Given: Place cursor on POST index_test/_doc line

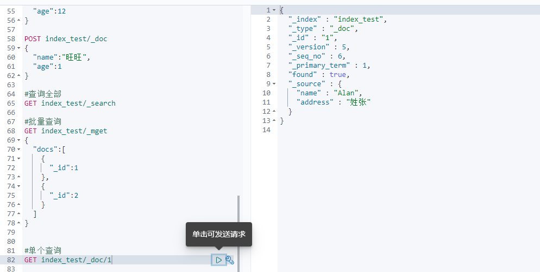Looking at the screenshot, I should (x=66, y=39).
